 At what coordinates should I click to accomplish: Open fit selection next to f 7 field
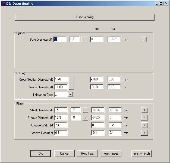point(85,110)
